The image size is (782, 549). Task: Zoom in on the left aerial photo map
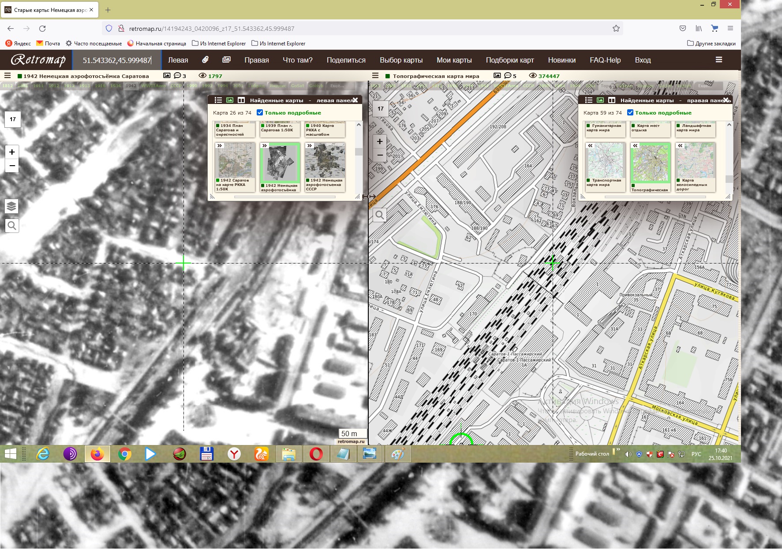click(x=12, y=152)
